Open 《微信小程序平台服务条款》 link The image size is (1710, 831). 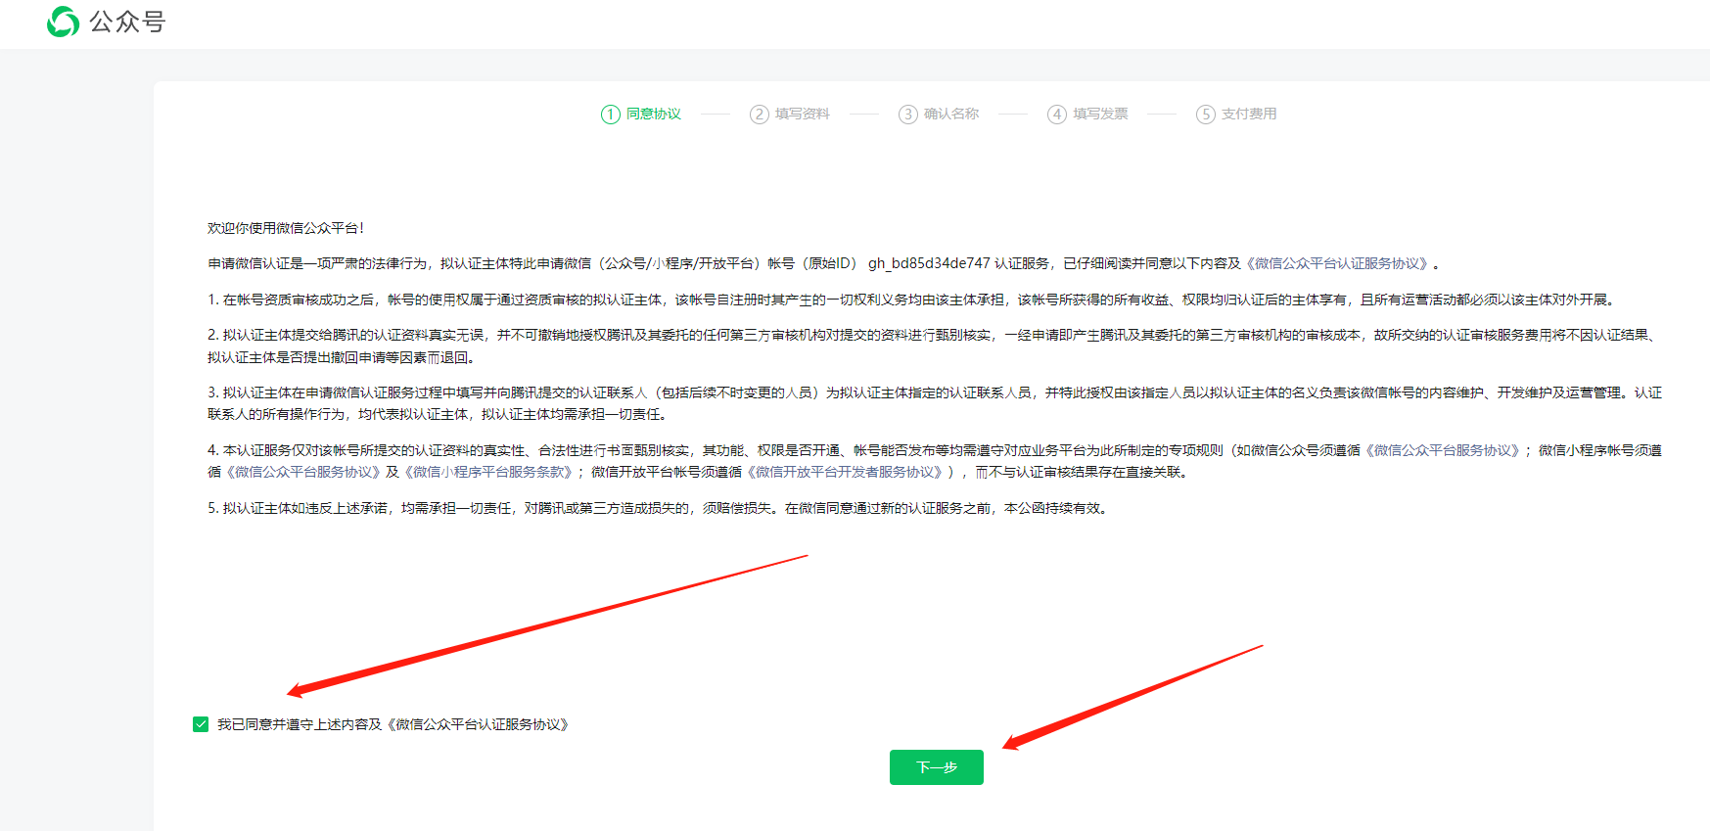488,472
